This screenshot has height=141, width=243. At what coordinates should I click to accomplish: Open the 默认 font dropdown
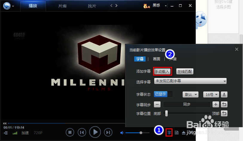[190, 94]
